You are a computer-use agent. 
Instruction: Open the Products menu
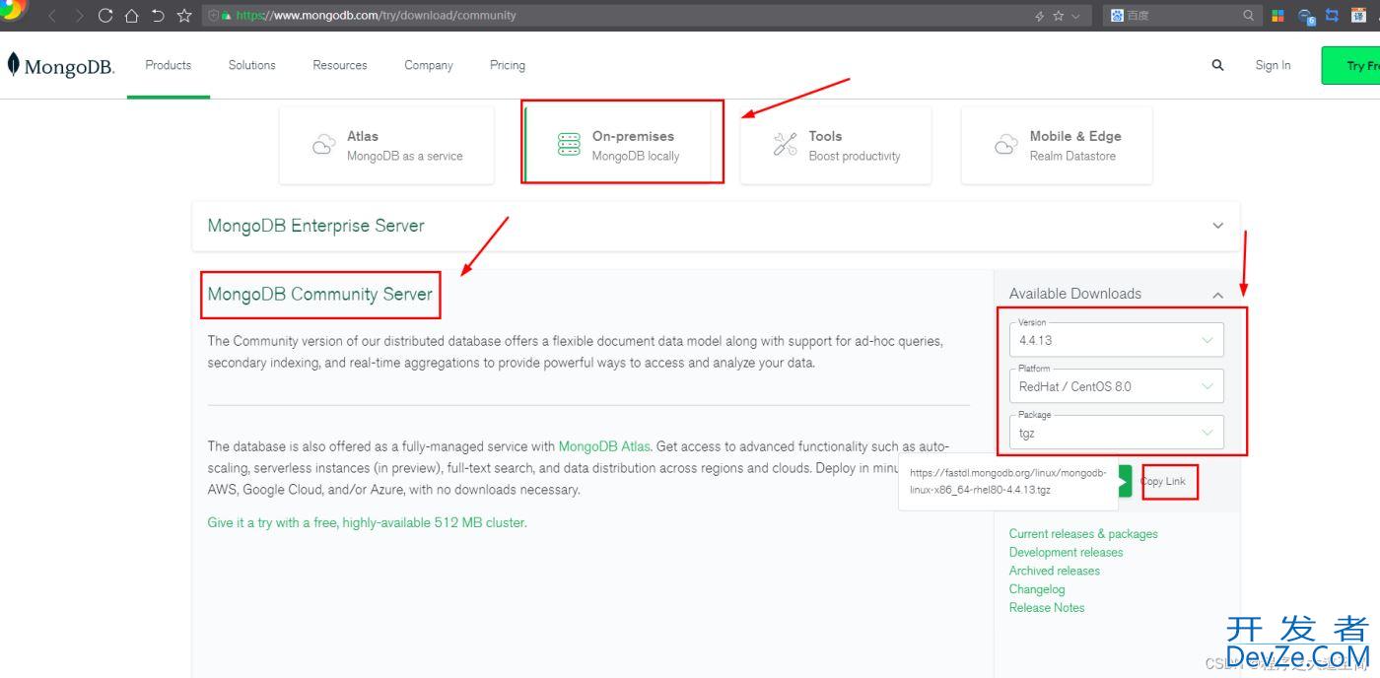[169, 65]
